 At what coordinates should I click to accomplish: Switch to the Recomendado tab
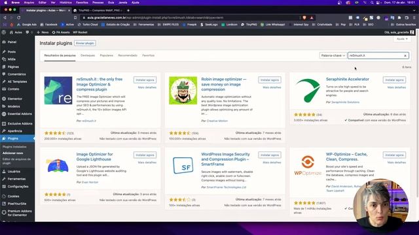(x=128, y=55)
